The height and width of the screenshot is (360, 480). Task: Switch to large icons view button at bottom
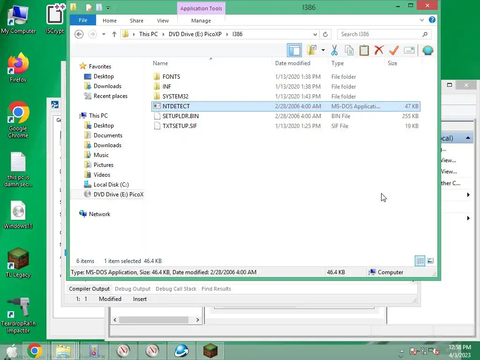coord(430,261)
